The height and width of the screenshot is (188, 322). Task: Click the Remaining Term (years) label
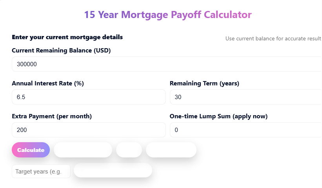204,83
